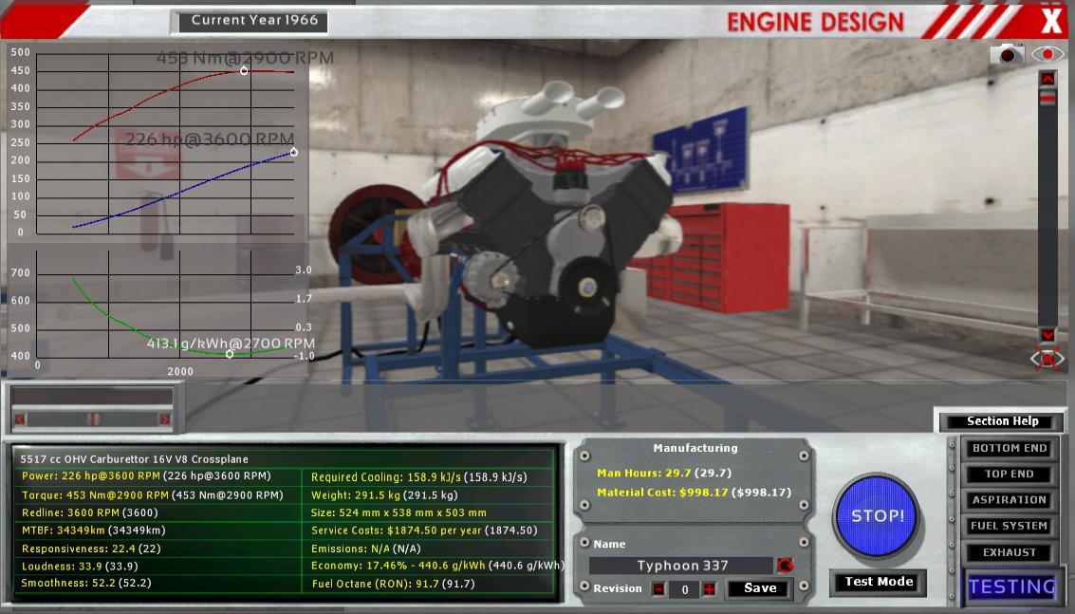Click the crossed-out eye icon to hide UI
The width and height of the screenshot is (1075, 614).
(1047, 359)
